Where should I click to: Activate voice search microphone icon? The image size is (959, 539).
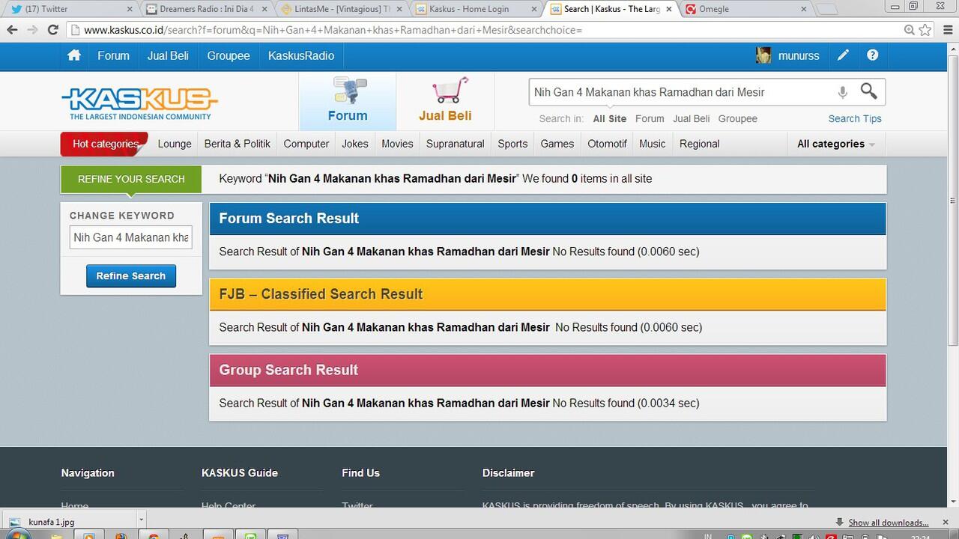(x=842, y=92)
